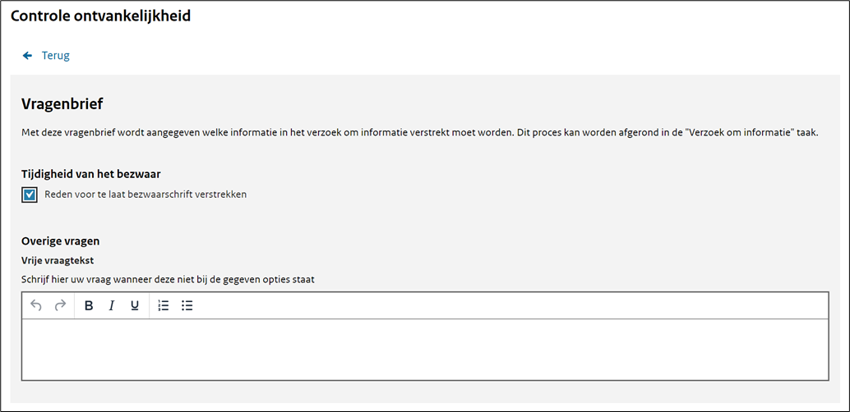This screenshot has height=412, width=850.
Task: Go back via the Terug link
Action: 55,56
